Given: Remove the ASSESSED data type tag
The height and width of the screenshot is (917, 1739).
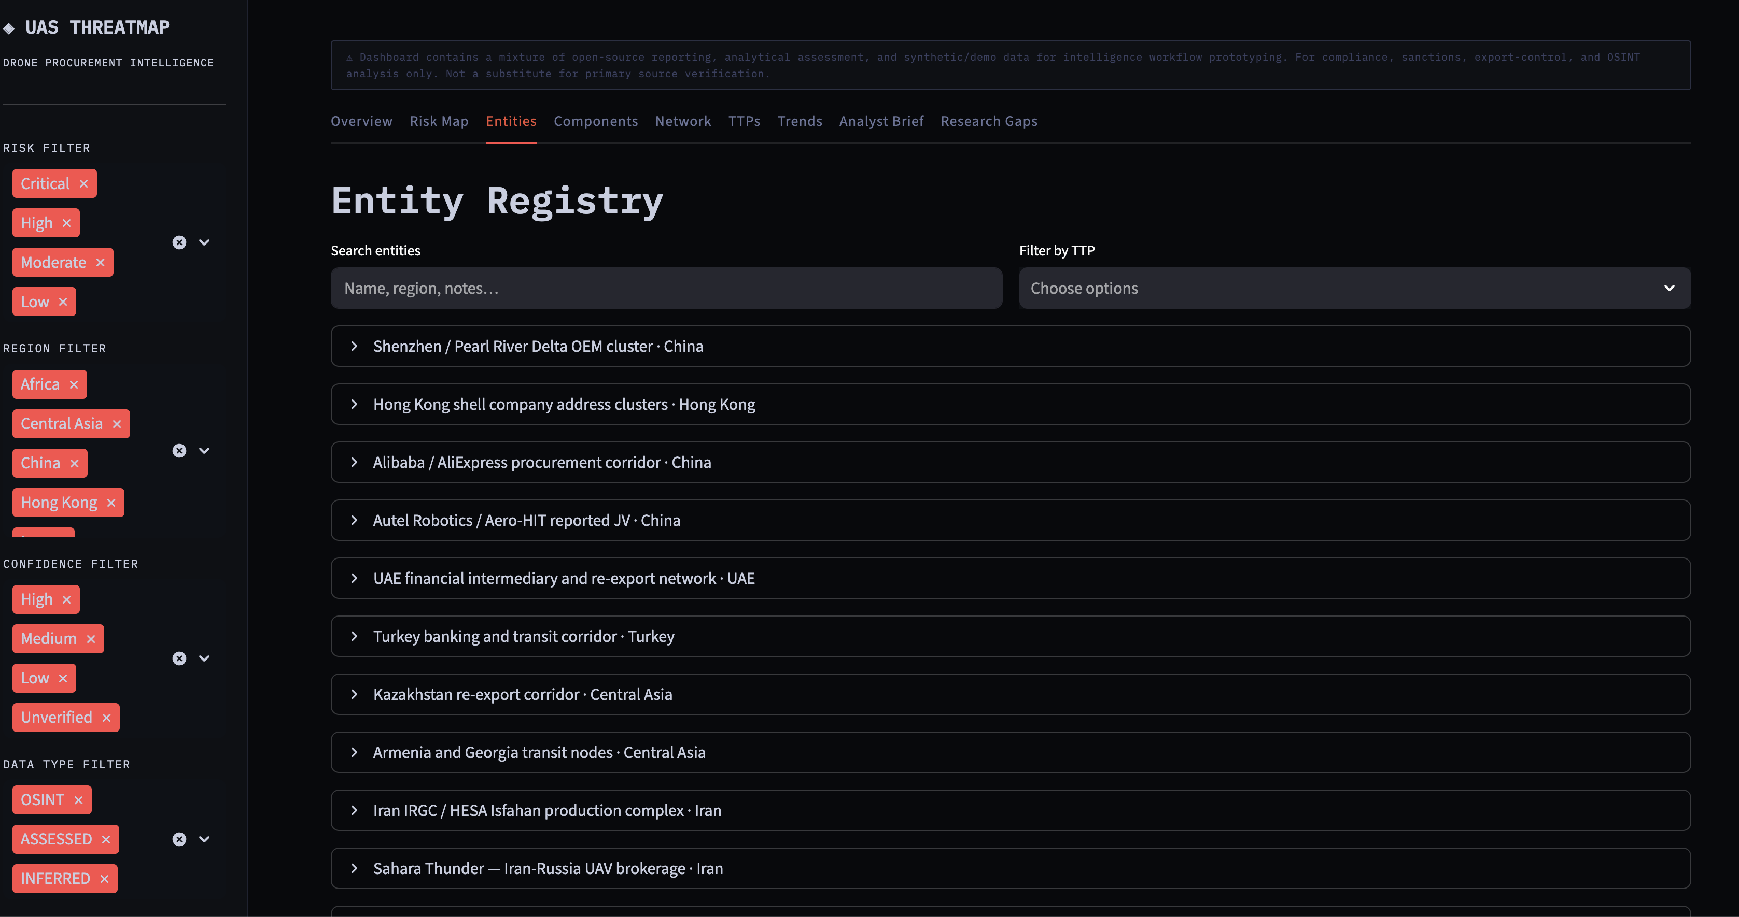Looking at the screenshot, I should point(106,839).
